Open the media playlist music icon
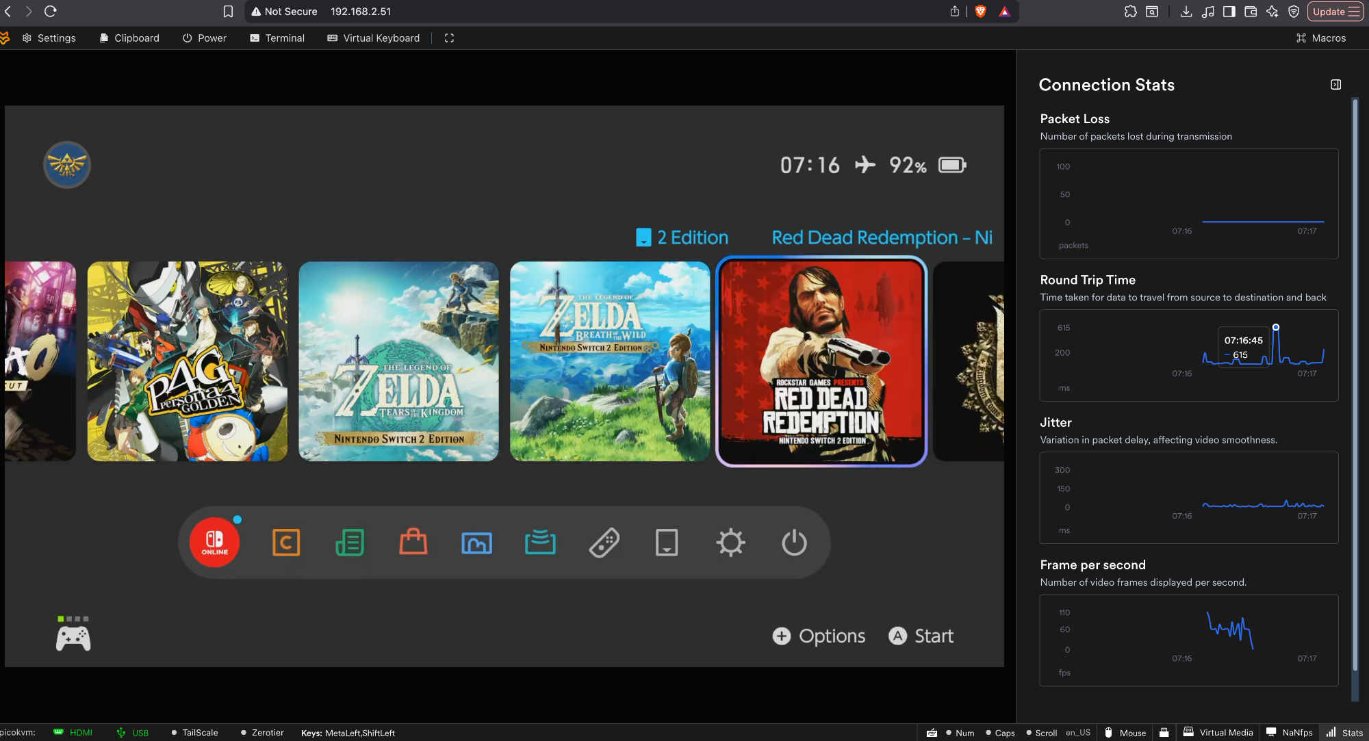 [1208, 12]
